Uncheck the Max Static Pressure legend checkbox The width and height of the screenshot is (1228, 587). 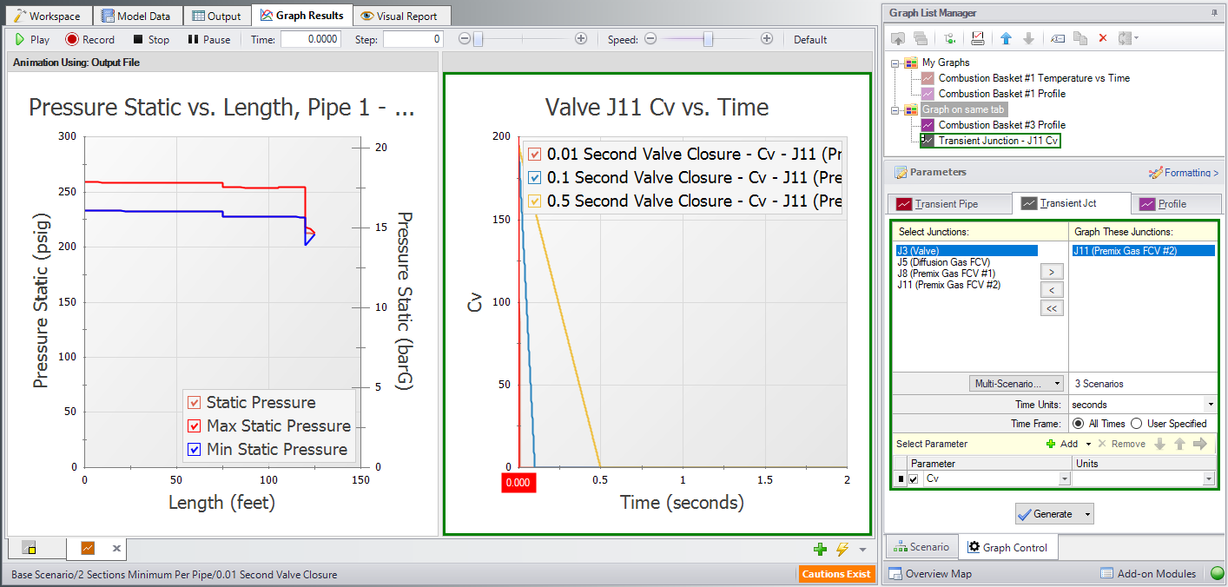pyautogui.click(x=195, y=426)
